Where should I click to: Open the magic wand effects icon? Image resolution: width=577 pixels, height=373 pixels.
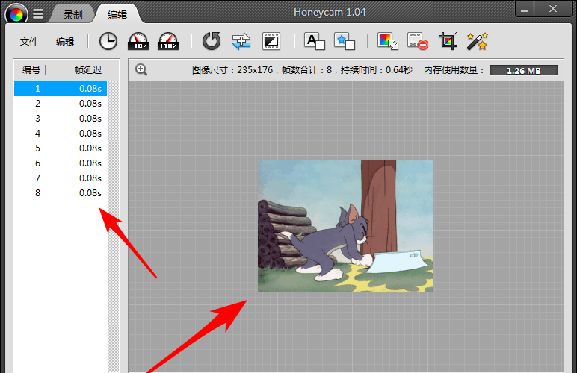(478, 41)
